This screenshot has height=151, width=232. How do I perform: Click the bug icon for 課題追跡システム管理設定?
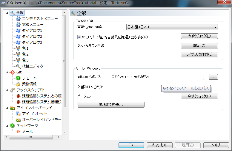[18, 102]
